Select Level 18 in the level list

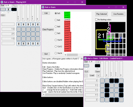[x=68, y=51]
